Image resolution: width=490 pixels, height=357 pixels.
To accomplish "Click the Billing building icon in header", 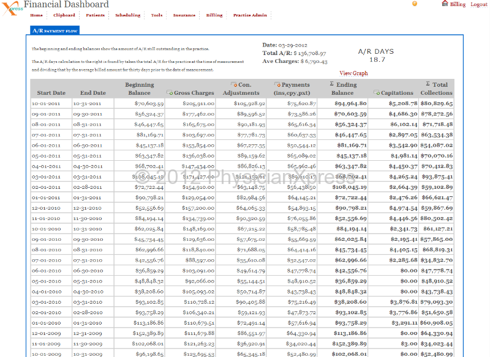I will [x=445, y=4].
